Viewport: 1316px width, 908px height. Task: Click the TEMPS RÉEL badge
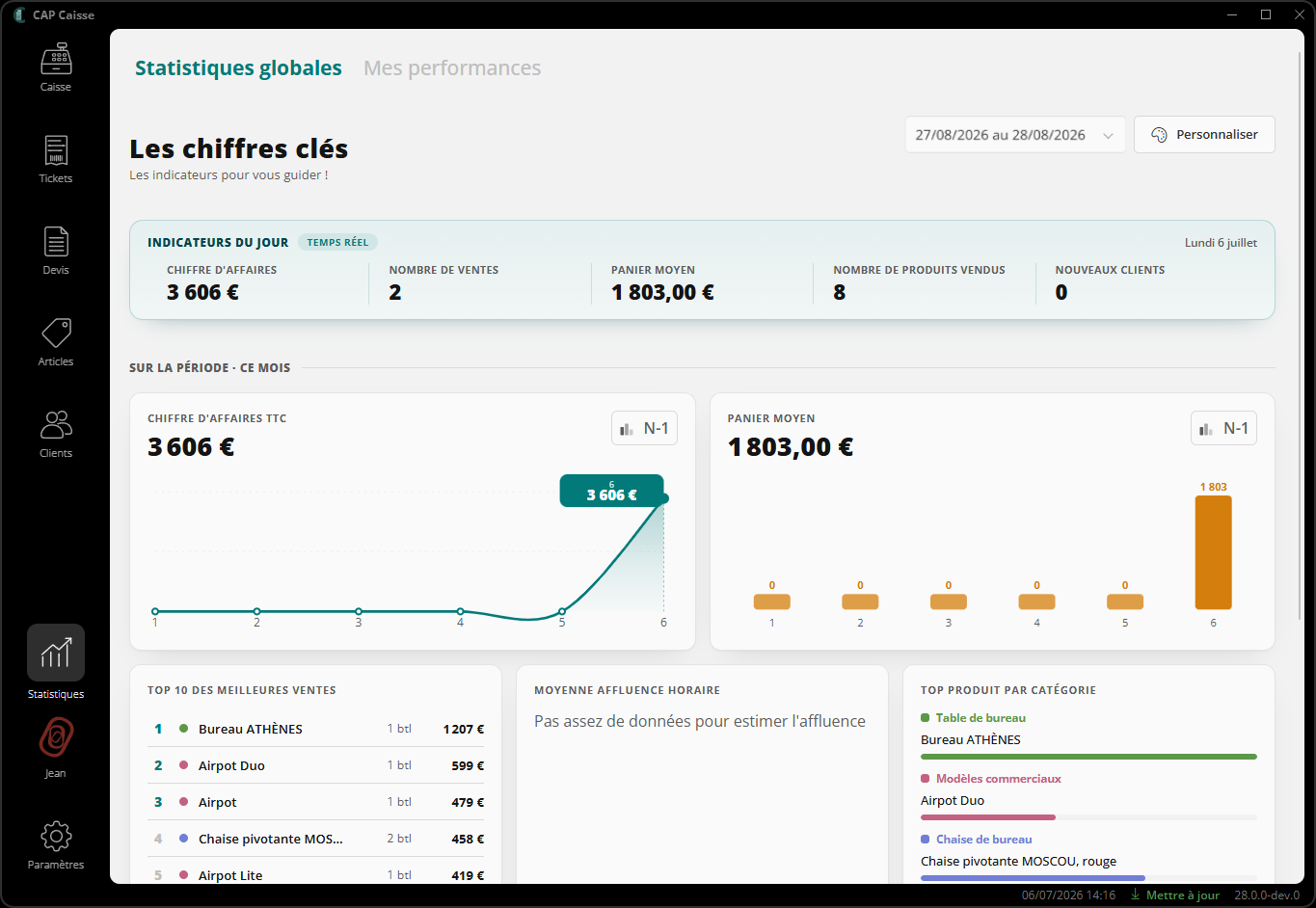pyautogui.click(x=337, y=243)
